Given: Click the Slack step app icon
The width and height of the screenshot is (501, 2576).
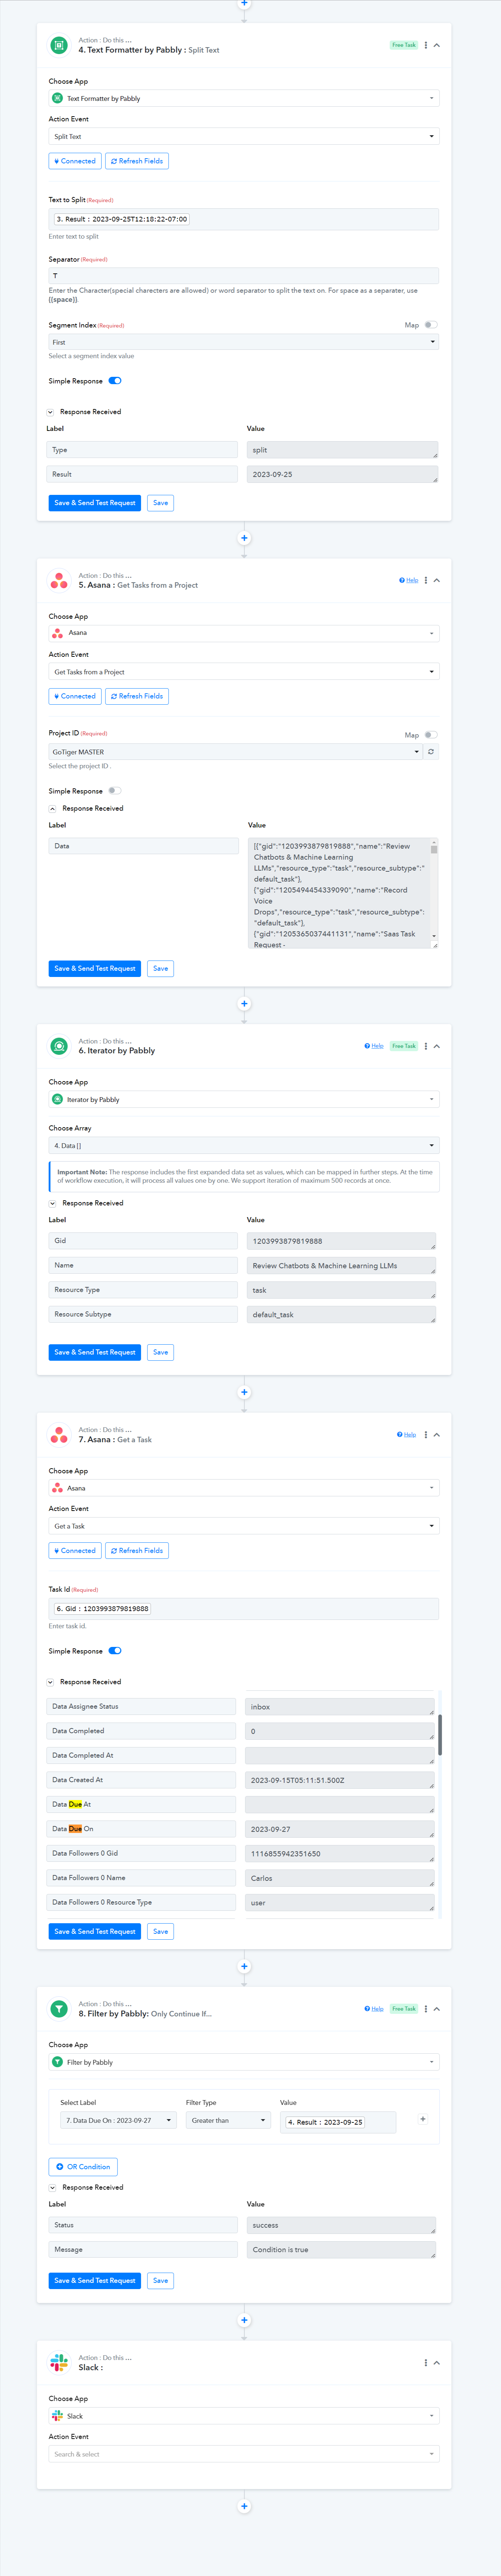Looking at the screenshot, I should [x=59, y=2363].
